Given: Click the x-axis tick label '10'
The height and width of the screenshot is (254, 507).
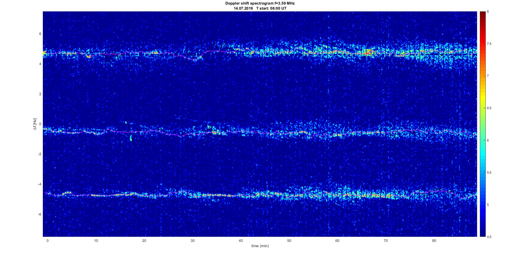Looking at the screenshot, I should click(96, 241).
